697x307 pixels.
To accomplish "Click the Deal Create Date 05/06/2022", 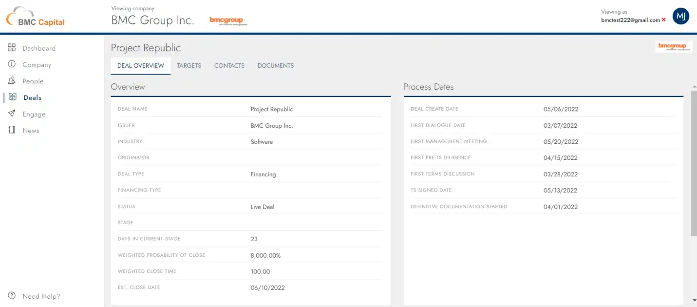I will (x=561, y=109).
